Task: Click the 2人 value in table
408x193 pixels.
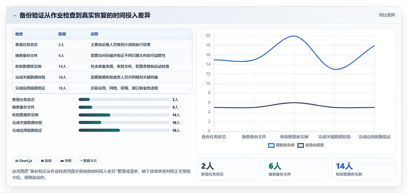Action: pos(61,45)
